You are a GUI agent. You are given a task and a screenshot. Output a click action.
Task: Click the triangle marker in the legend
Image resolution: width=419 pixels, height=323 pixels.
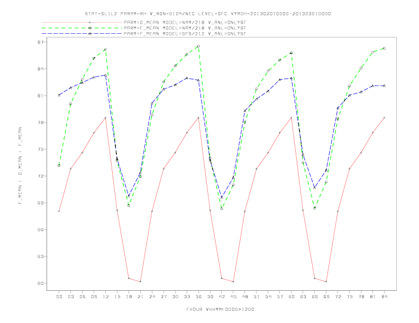(x=90, y=34)
